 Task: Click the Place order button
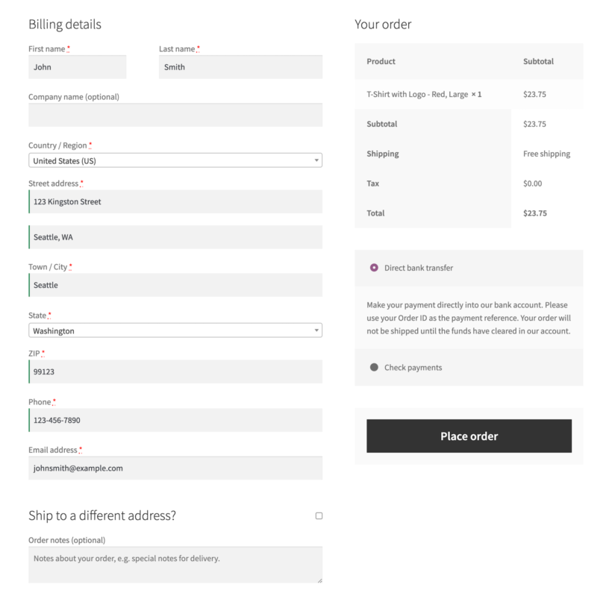pyautogui.click(x=469, y=436)
